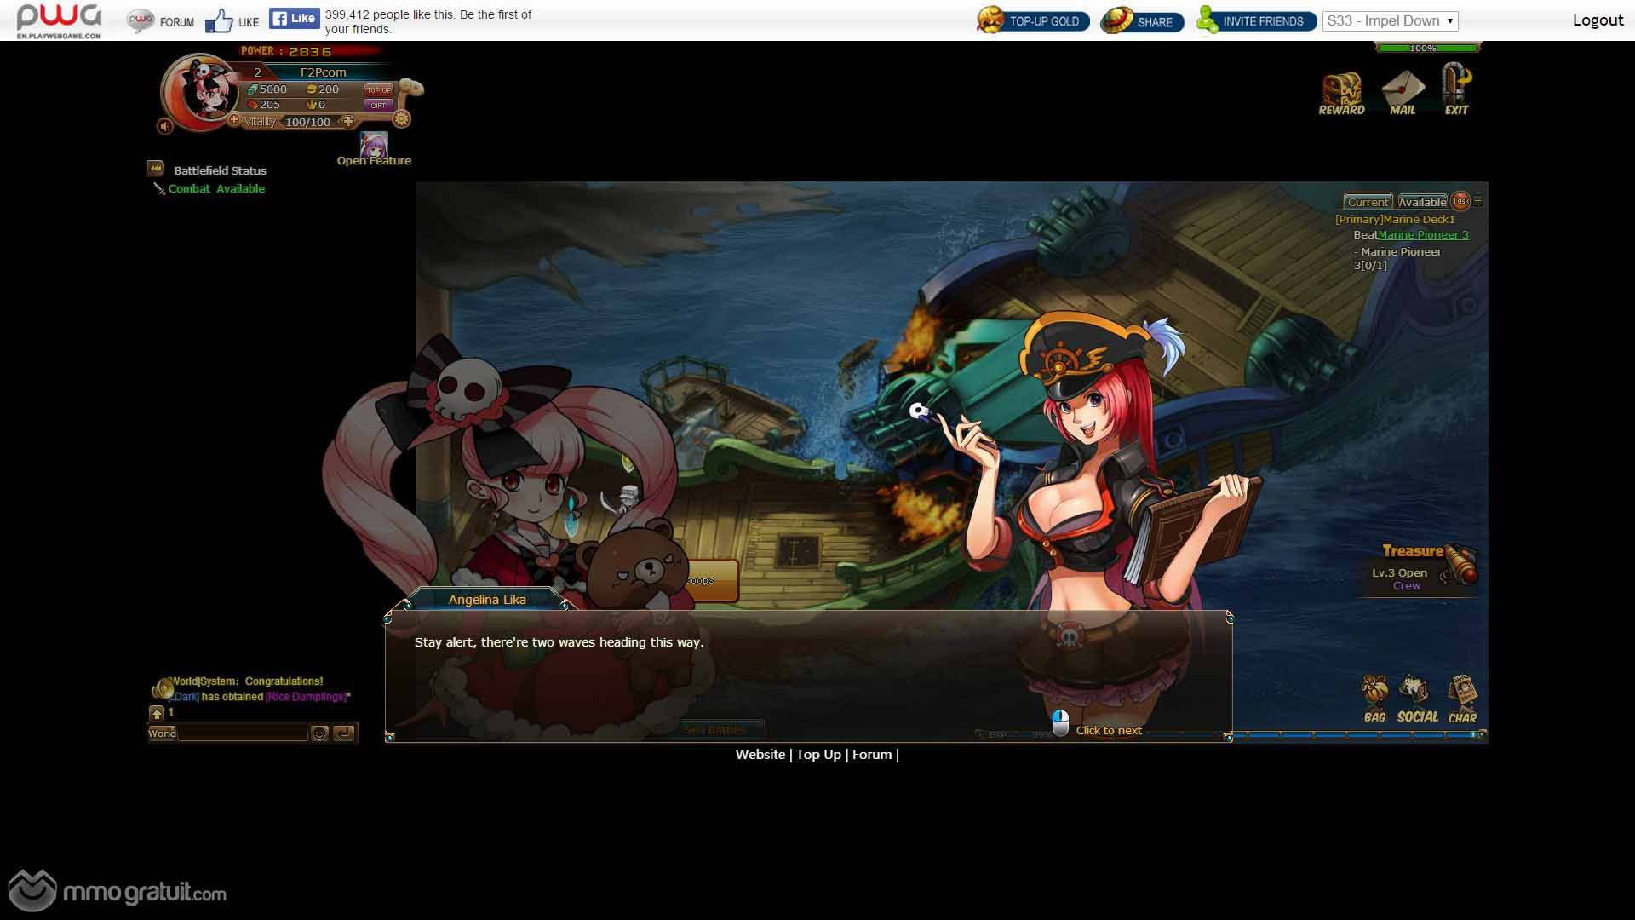Click Combat Available status
The width and height of the screenshot is (1635, 920).
click(216, 188)
